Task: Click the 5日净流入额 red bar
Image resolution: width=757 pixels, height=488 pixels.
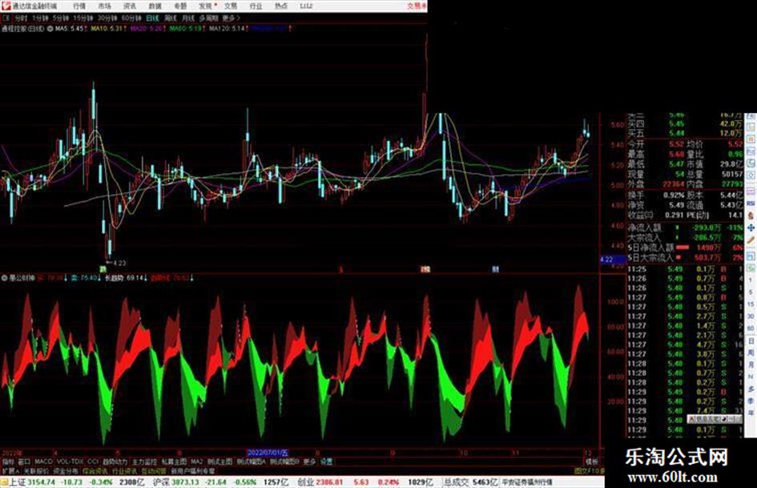Action: pos(683,248)
